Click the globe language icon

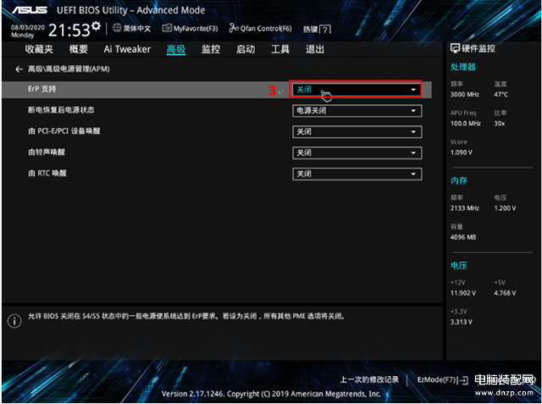[117, 28]
